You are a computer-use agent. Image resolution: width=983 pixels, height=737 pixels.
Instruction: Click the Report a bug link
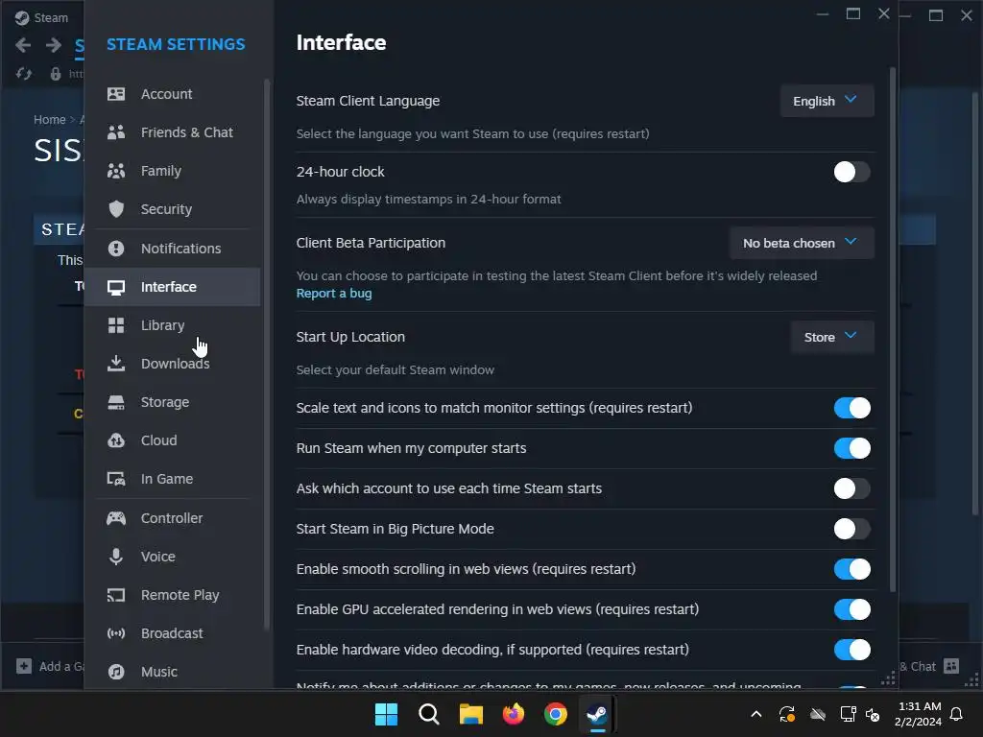point(333,294)
